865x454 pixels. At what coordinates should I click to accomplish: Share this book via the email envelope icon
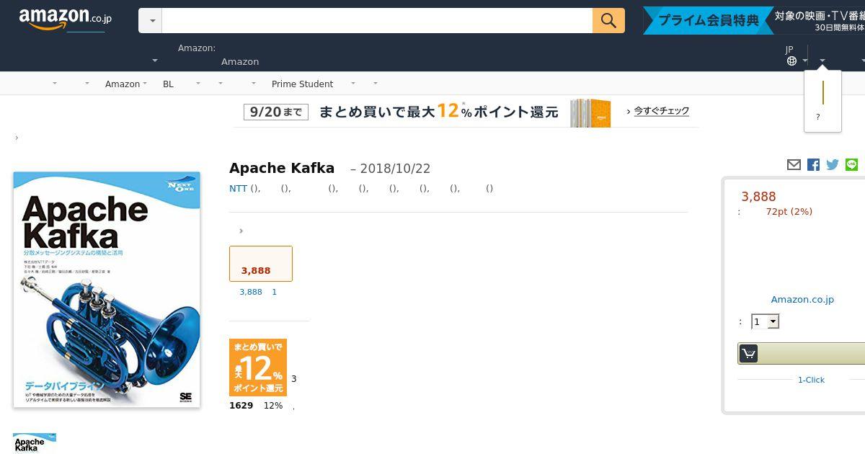(x=794, y=164)
